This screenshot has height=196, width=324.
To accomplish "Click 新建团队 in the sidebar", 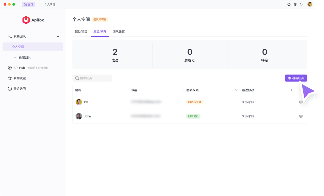I will click(x=25, y=57).
